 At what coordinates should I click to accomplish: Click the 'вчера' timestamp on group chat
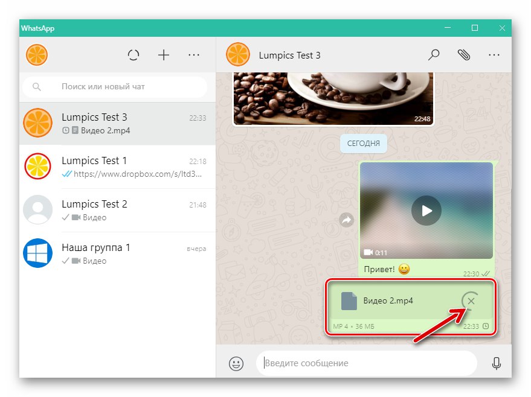pyautogui.click(x=196, y=249)
